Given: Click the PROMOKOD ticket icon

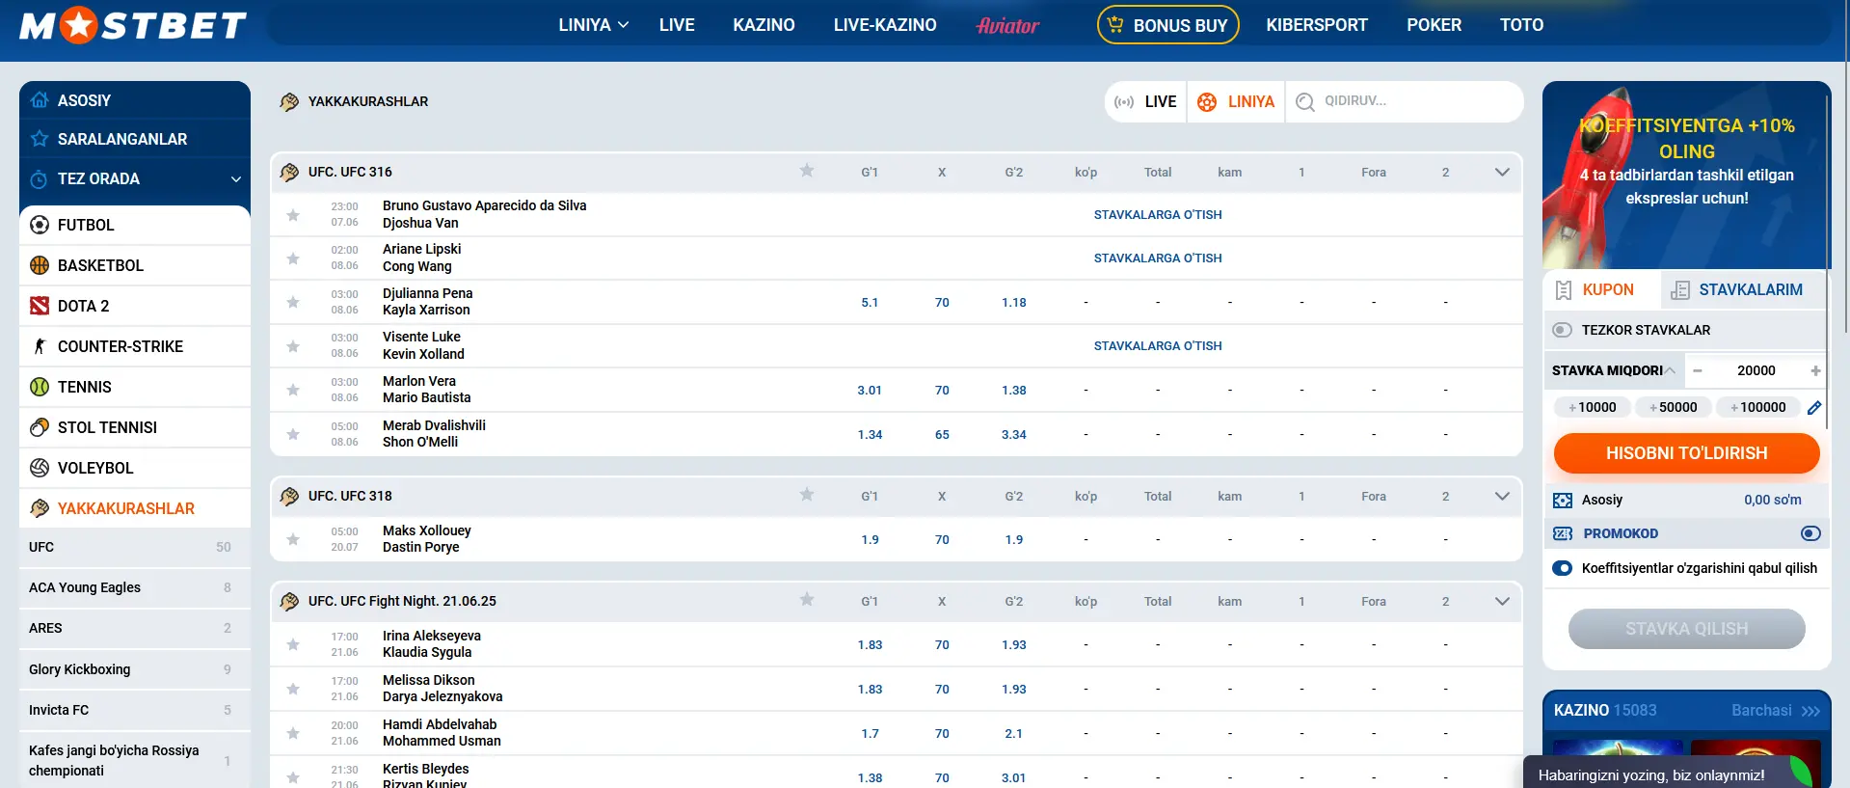Looking at the screenshot, I should 1563,533.
